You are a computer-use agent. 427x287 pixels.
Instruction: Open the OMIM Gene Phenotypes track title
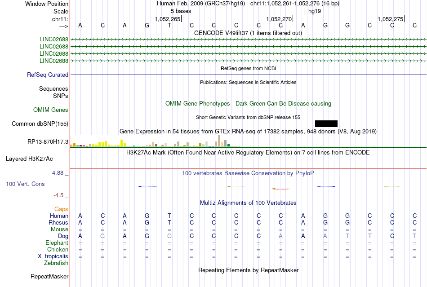click(249, 103)
